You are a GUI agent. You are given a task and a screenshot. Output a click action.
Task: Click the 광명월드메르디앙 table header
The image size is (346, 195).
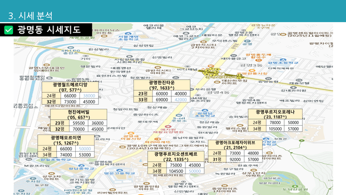click(x=70, y=87)
